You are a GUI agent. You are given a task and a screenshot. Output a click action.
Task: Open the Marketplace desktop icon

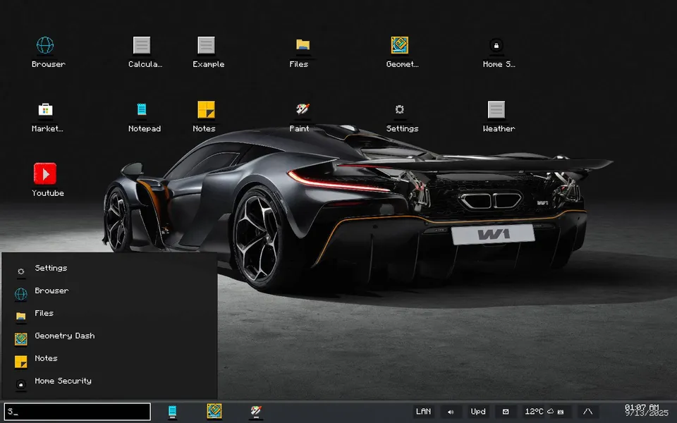coord(45,110)
